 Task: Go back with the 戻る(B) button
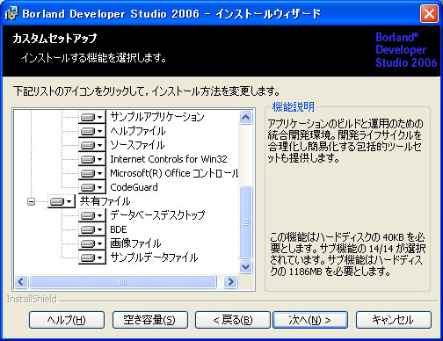[233, 320]
